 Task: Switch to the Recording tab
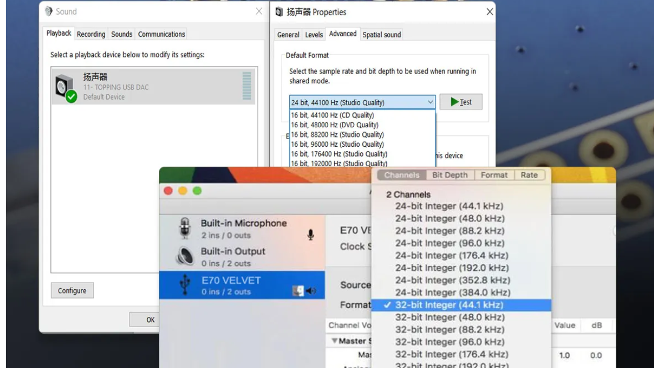[91, 34]
